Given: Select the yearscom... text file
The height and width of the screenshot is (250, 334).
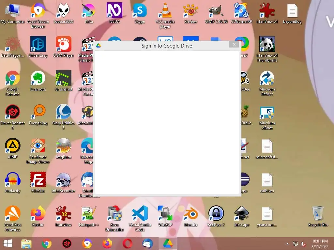Looking at the screenshot, I should tap(267, 216).
